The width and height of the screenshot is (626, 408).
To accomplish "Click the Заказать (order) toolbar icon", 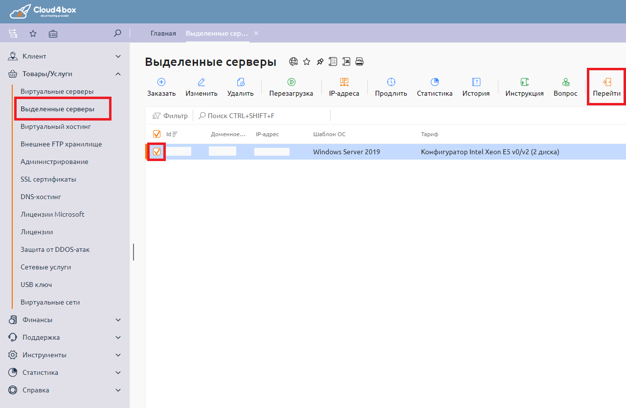I will (x=161, y=82).
